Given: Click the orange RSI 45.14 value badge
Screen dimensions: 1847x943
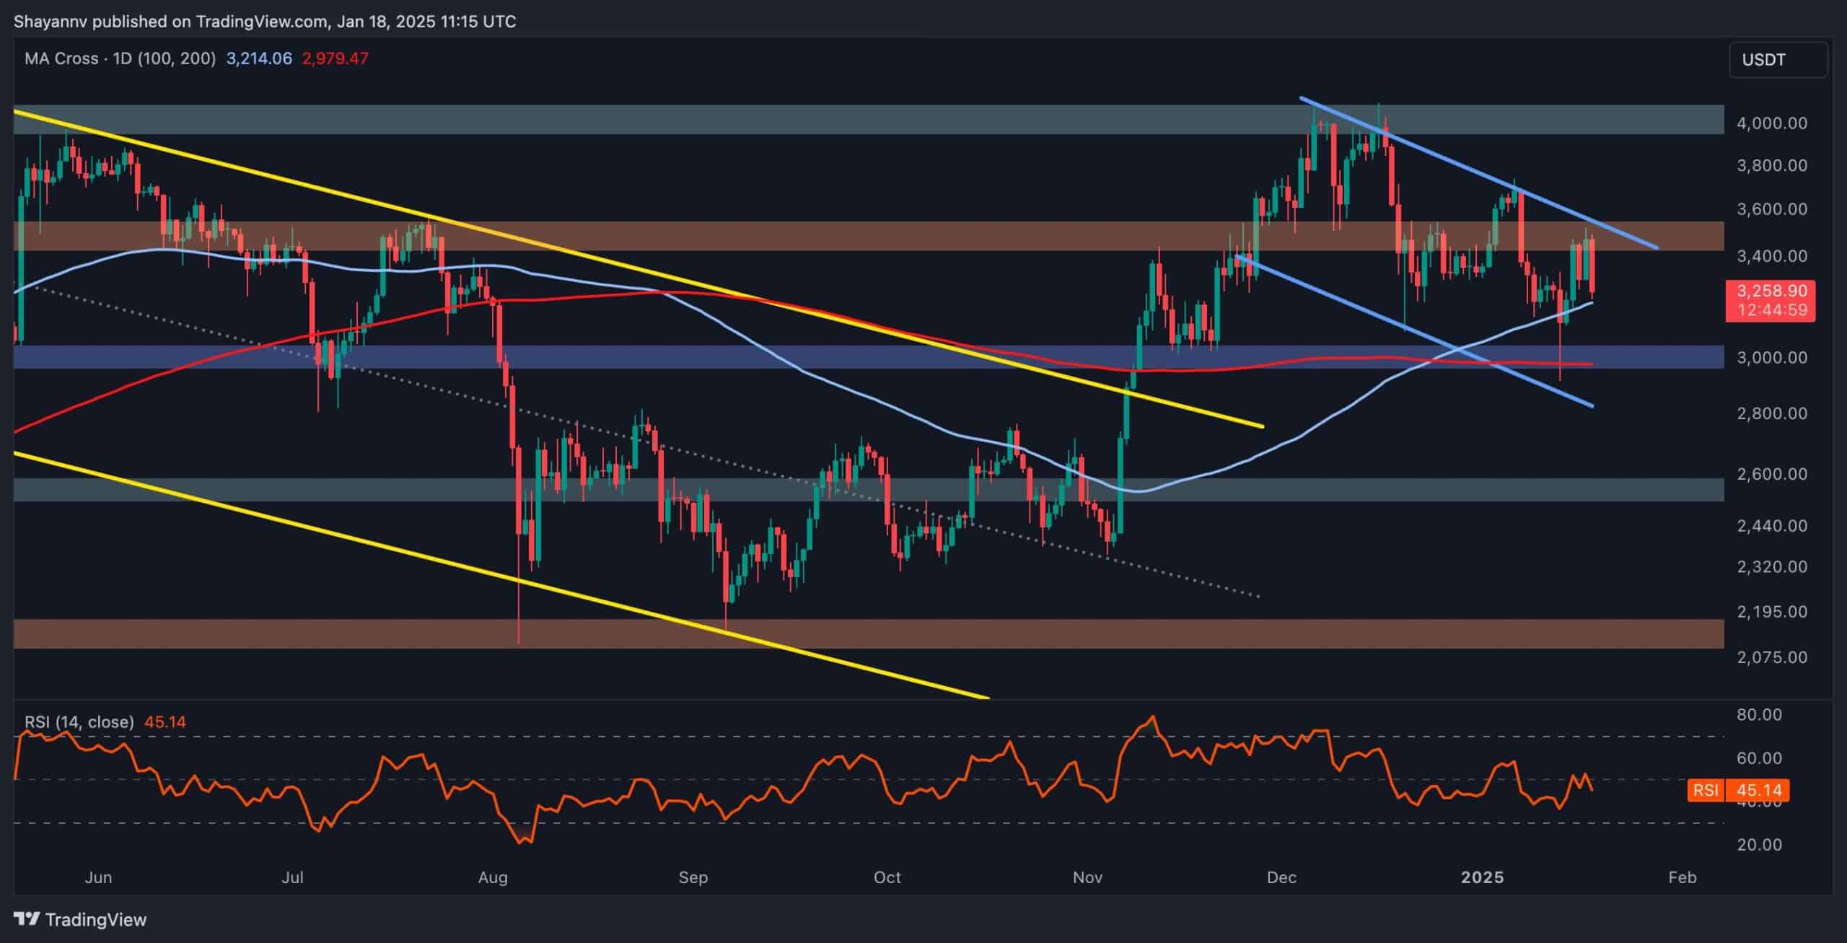Looking at the screenshot, I should 1760,791.
